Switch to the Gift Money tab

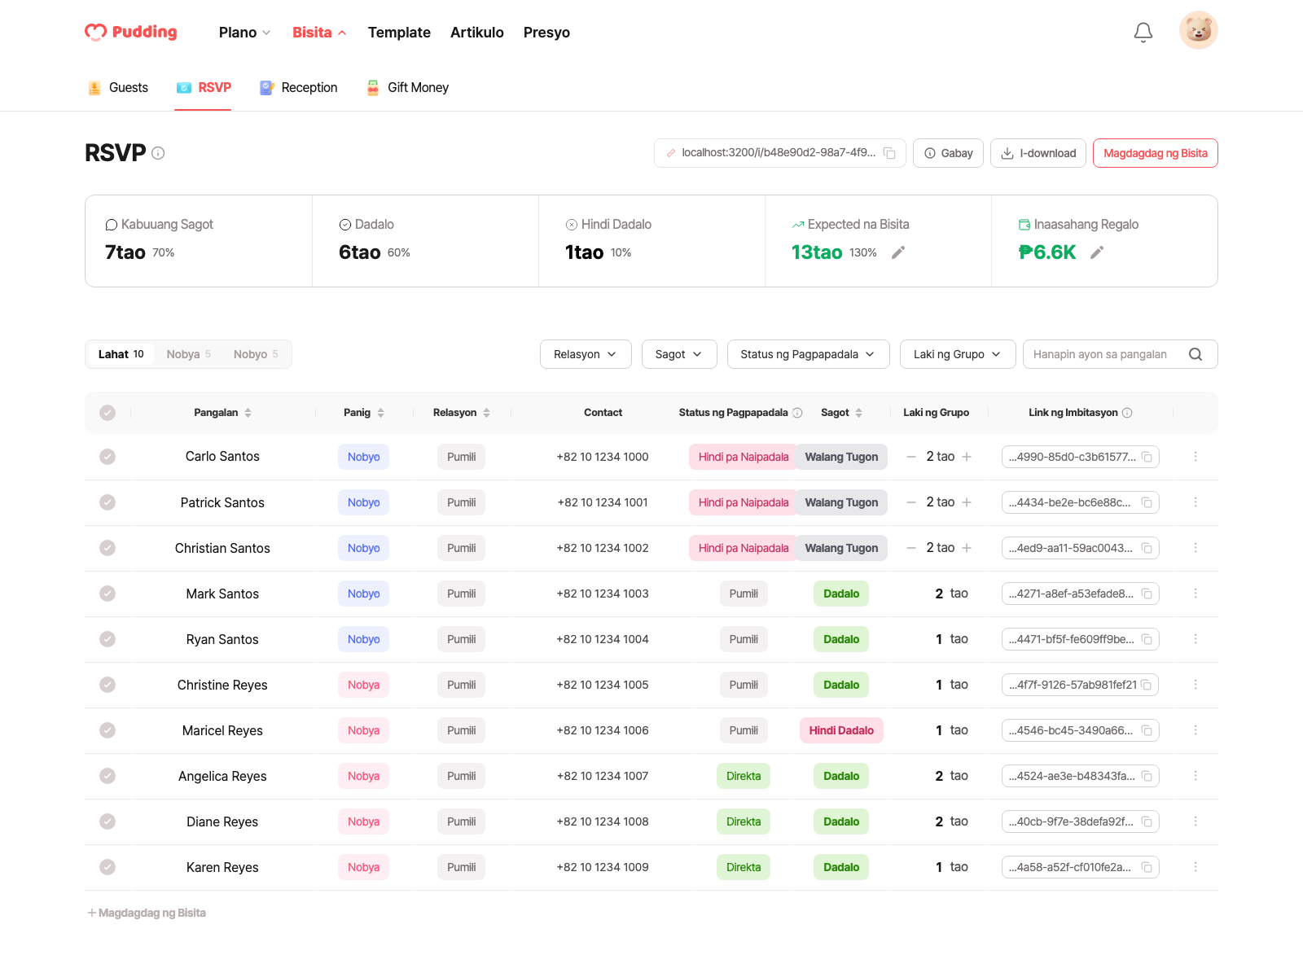[x=407, y=87]
